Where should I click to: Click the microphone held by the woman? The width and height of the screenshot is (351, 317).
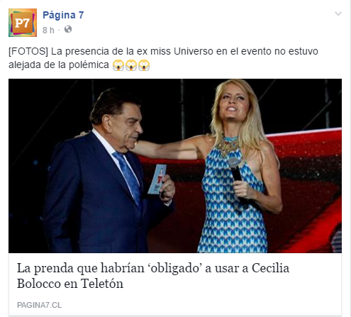pyautogui.click(x=237, y=178)
